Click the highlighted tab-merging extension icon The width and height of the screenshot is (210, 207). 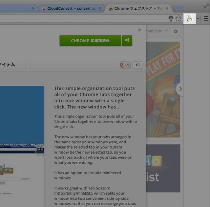coord(190,18)
